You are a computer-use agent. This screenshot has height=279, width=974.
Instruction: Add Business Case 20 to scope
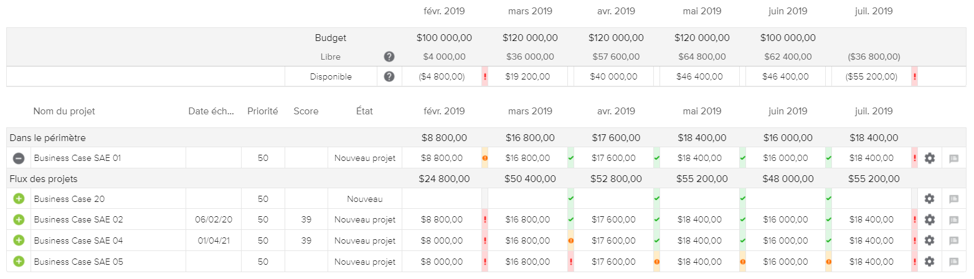[19, 199]
